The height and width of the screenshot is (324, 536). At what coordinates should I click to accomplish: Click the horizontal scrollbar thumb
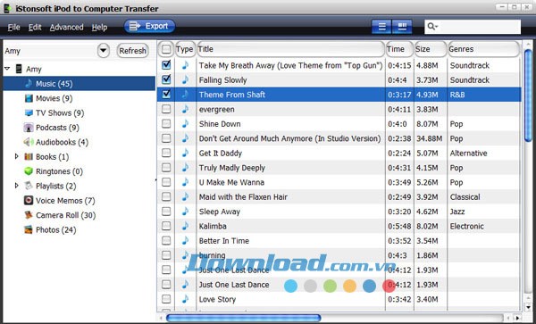[x=243, y=318]
